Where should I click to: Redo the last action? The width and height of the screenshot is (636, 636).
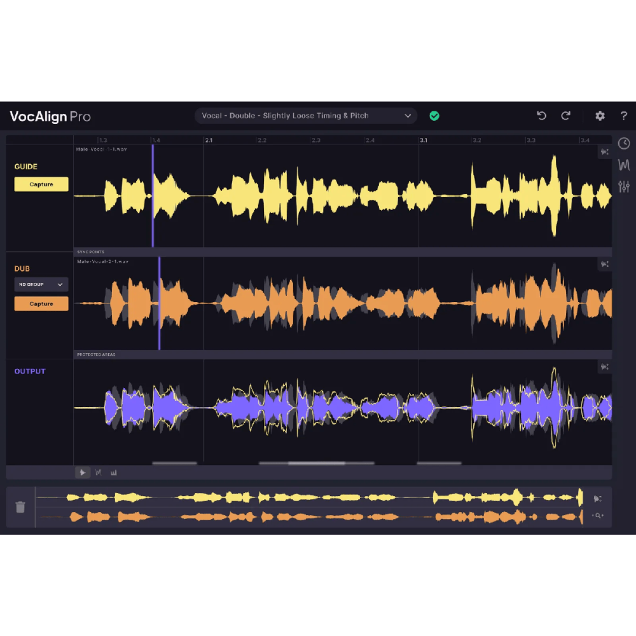coord(566,116)
